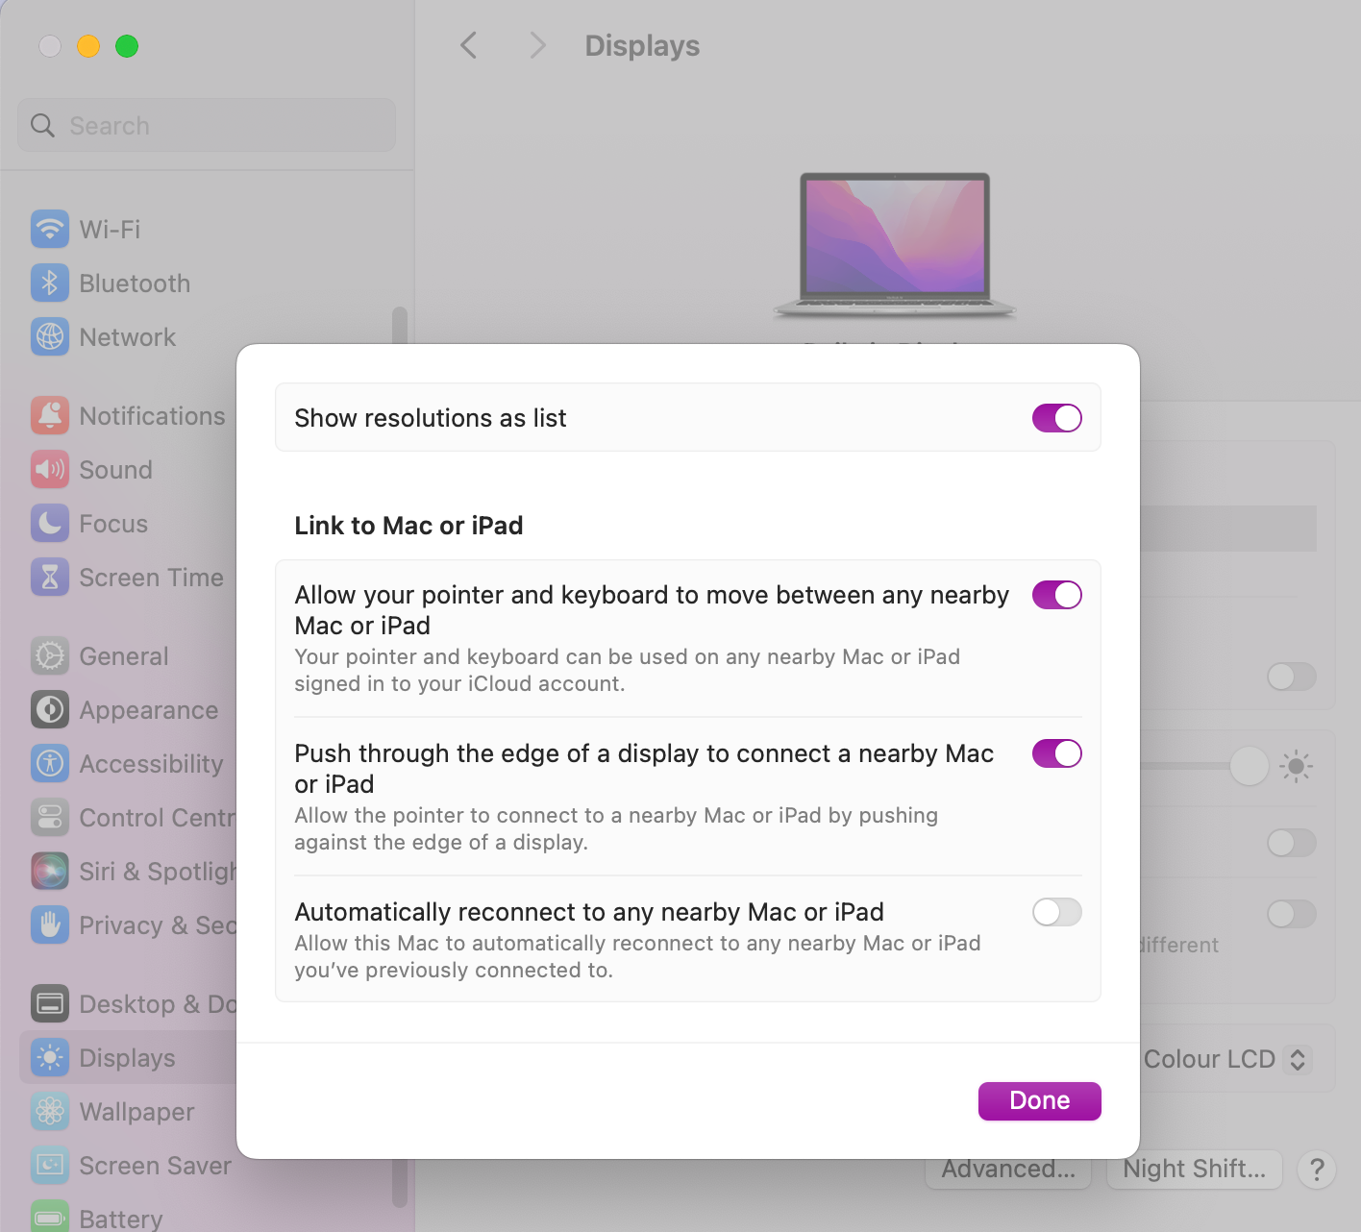Viewport: 1361px width, 1232px height.
Task: Select the General gear icon
Action: tap(50, 655)
